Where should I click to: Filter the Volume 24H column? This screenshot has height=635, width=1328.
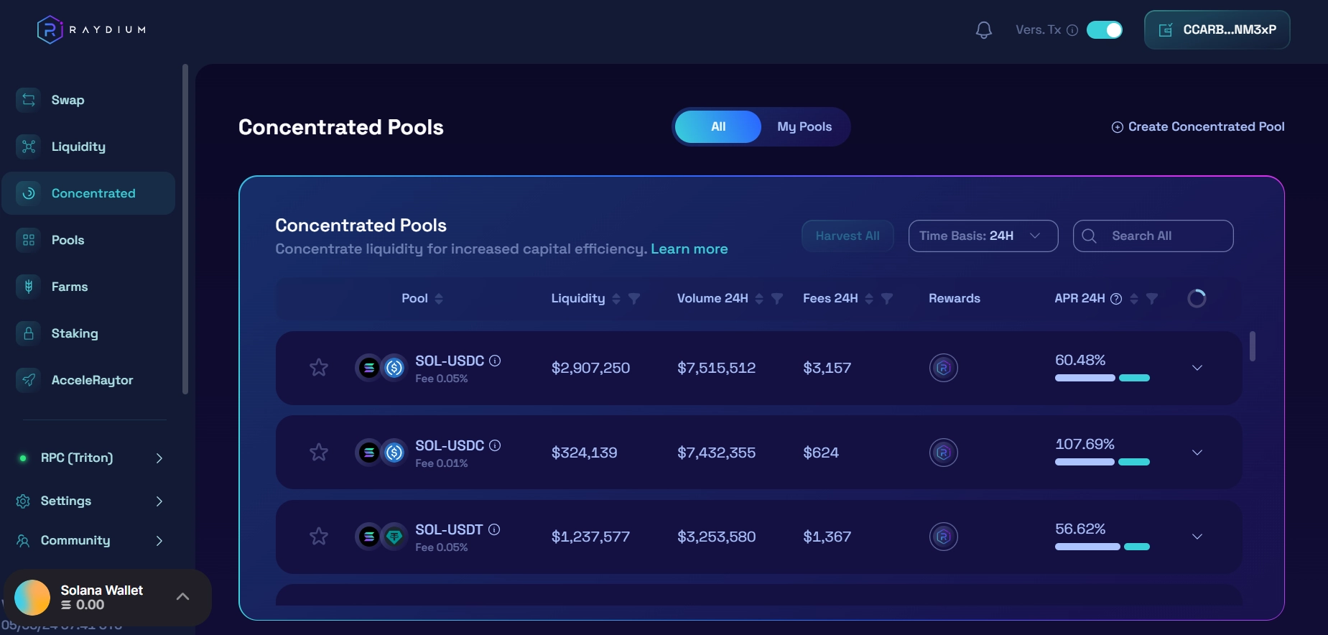(x=777, y=299)
